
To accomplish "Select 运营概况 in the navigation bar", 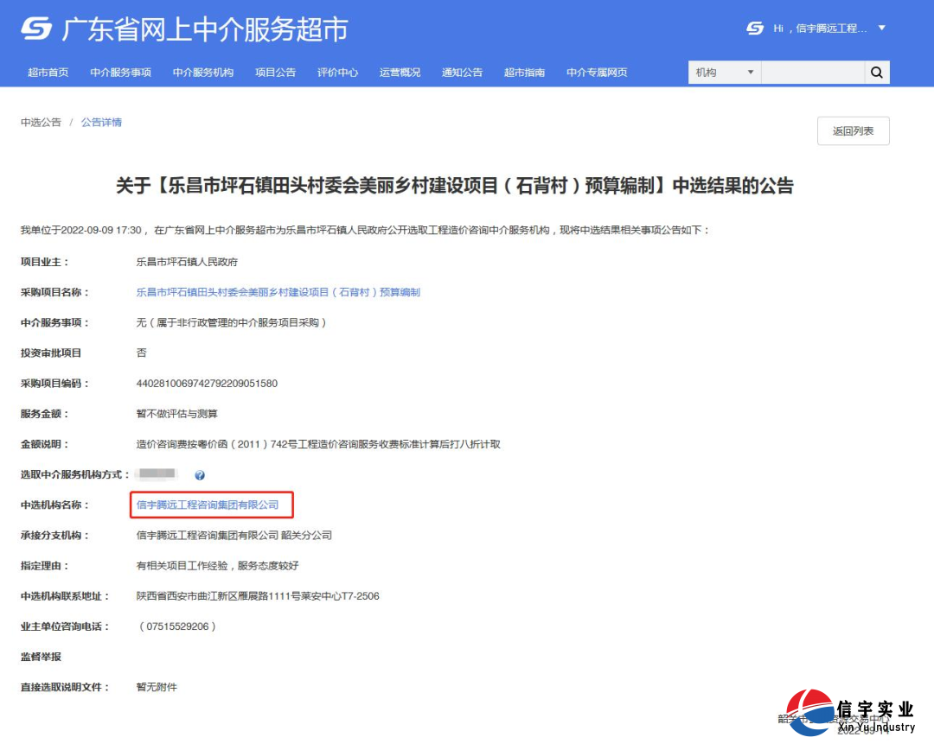I will 400,73.
